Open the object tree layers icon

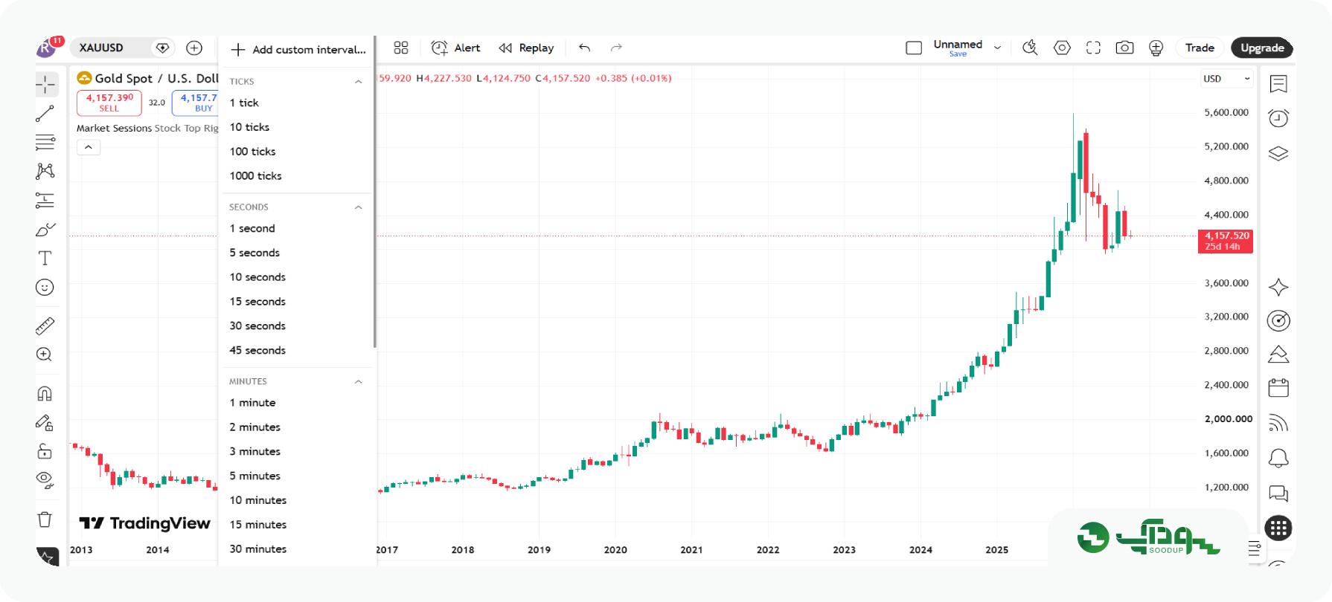pos(1278,154)
